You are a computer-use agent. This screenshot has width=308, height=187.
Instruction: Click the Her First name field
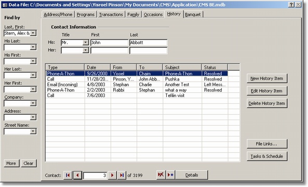(x=110, y=50)
